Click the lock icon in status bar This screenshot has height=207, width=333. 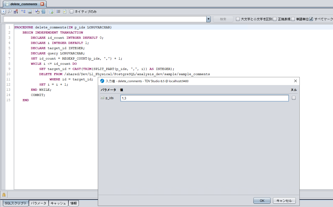pos(4,195)
